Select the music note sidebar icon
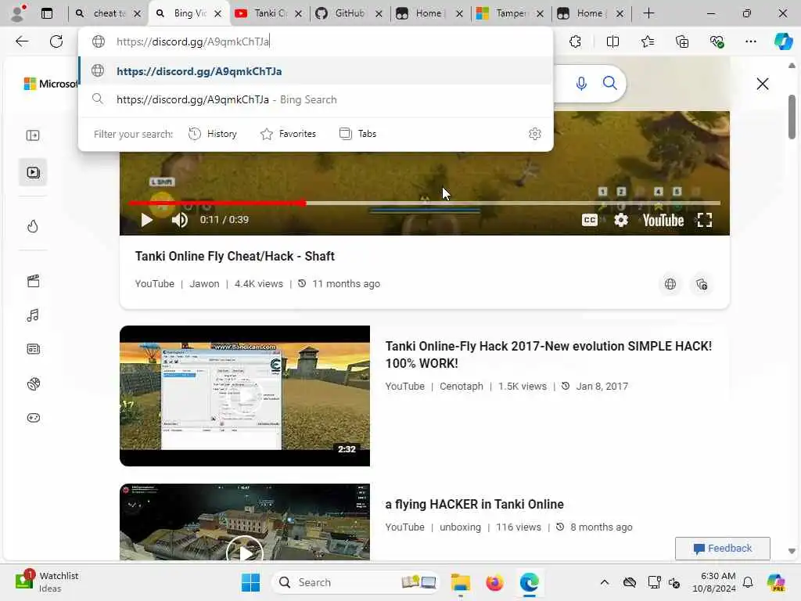 [33, 315]
